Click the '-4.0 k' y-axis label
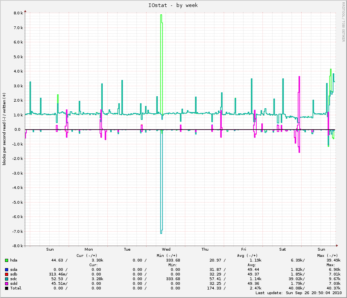 click(17, 188)
